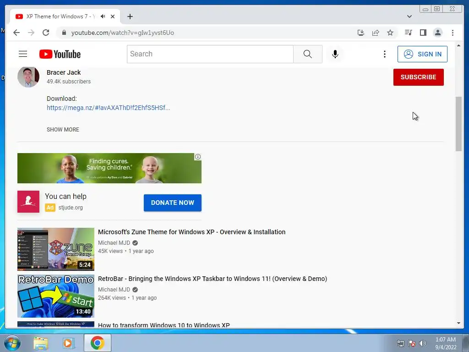Viewport: 469px width, 352px height.
Task: Open a new Chrome tab
Action: (130, 16)
